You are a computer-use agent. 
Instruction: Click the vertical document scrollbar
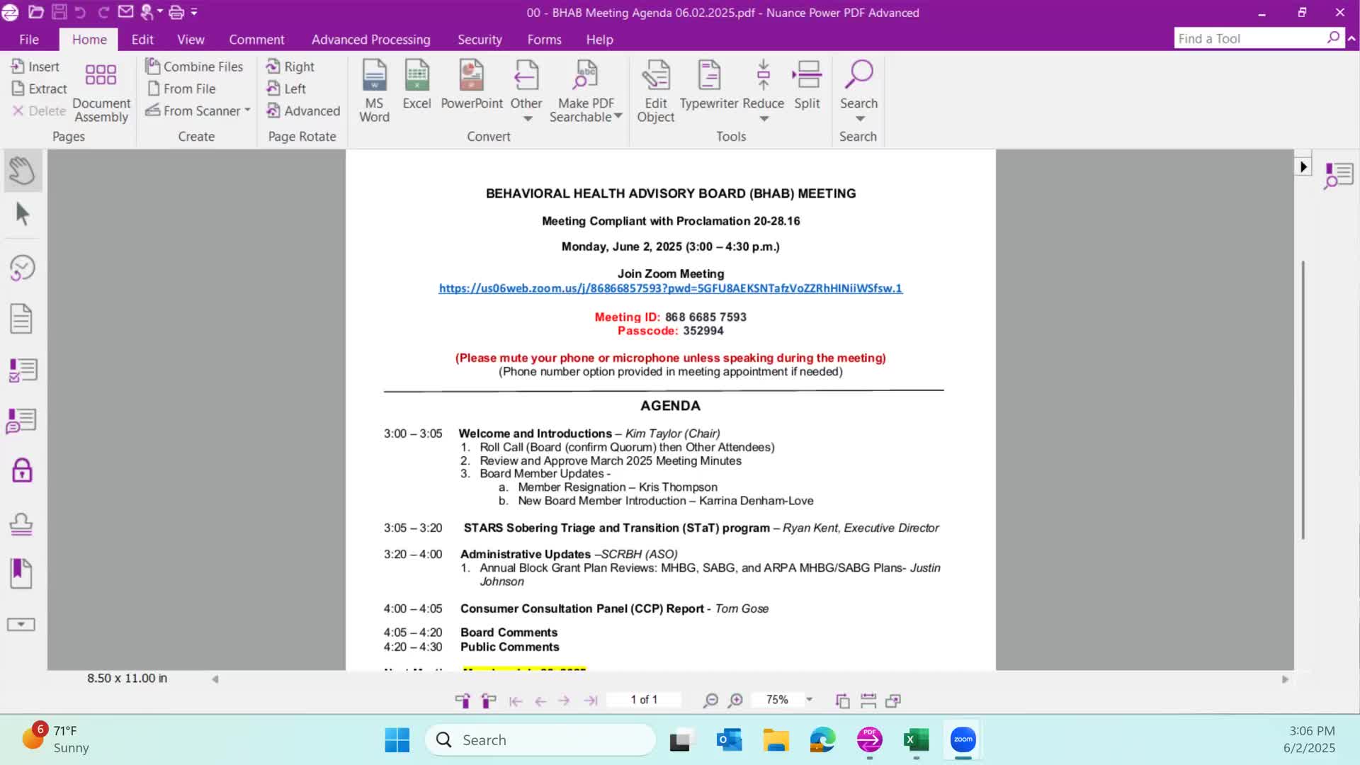(1303, 400)
